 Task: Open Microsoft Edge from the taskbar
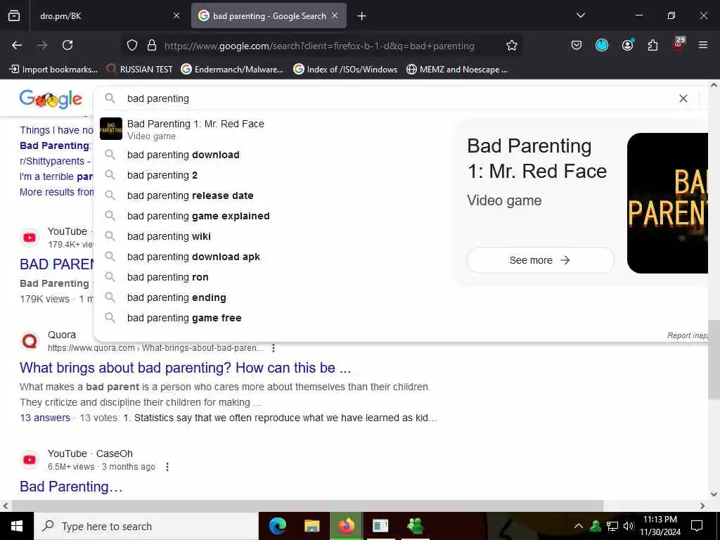277,526
